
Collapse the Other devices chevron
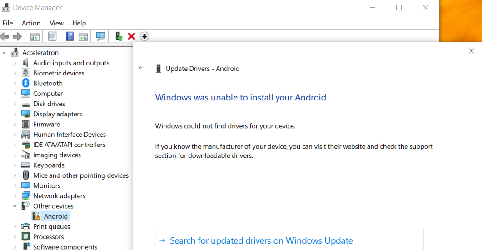coord(15,206)
